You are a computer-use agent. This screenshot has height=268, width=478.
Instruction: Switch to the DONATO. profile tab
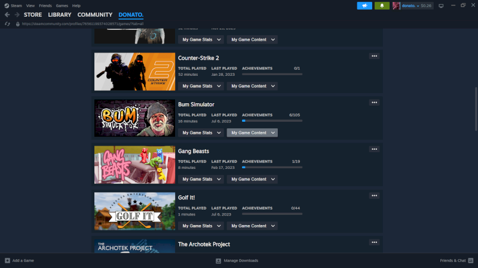131,14
